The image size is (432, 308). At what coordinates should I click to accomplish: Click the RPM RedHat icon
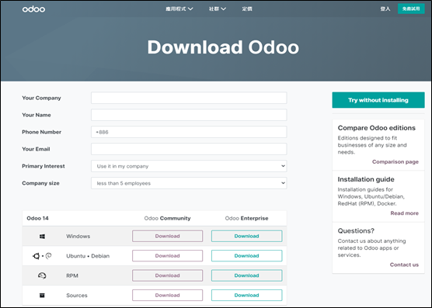[x=42, y=275]
